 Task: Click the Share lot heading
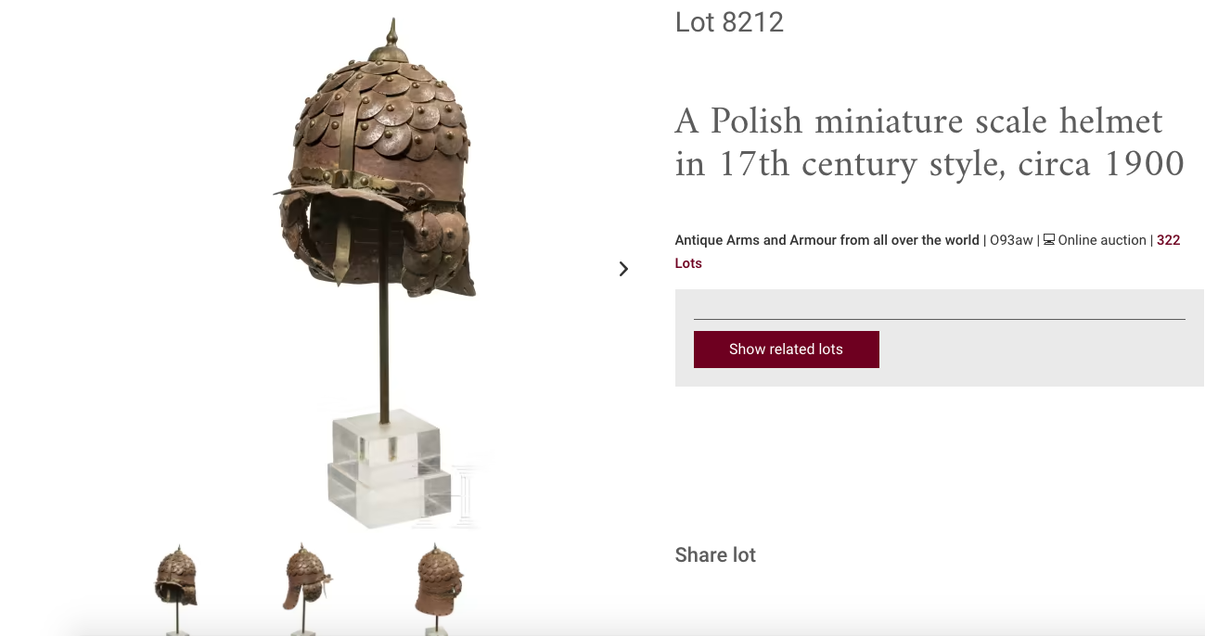tap(715, 555)
